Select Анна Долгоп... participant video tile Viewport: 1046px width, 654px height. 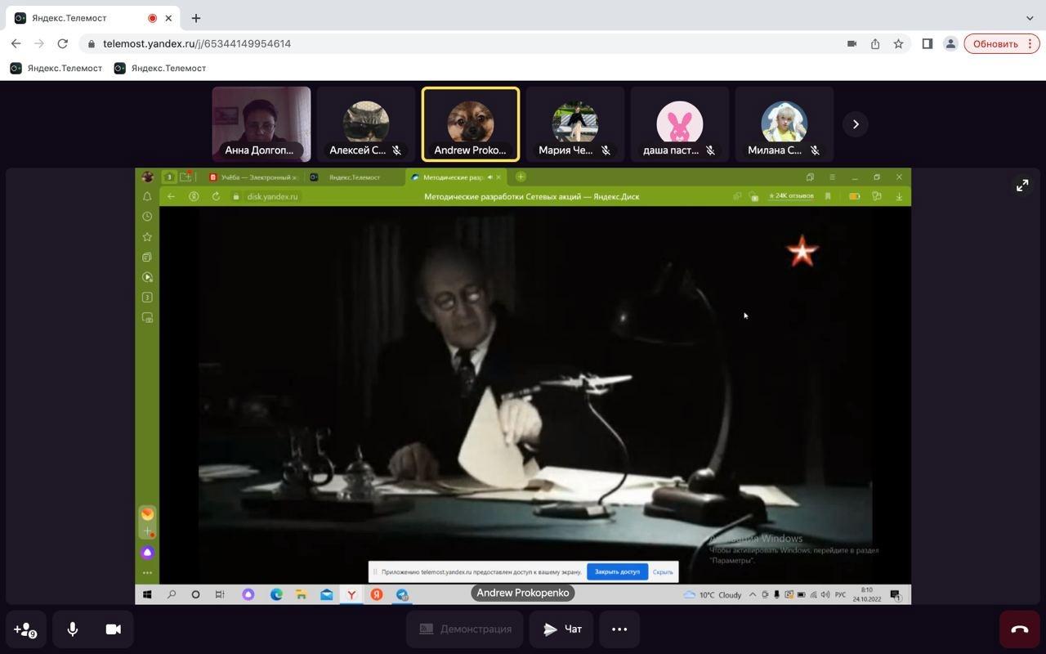(x=261, y=124)
